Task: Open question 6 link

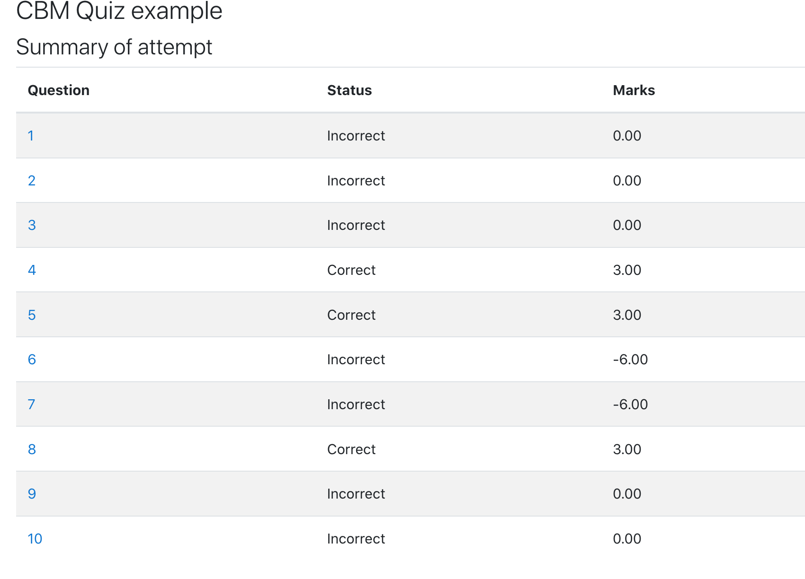Action: pos(32,360)
